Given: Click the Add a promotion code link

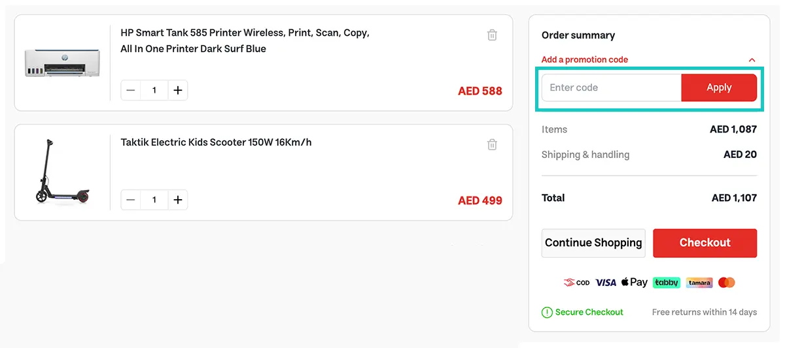Looking at the screenshot, I should (585, 59).
